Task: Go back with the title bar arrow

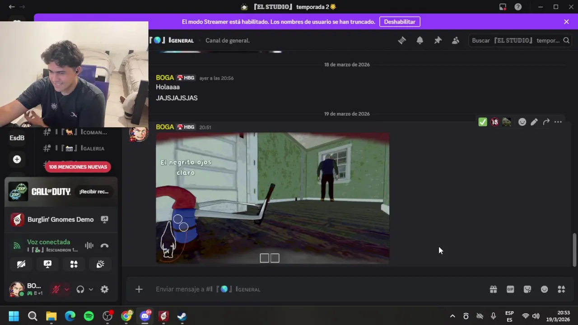Action: point(12,7)
